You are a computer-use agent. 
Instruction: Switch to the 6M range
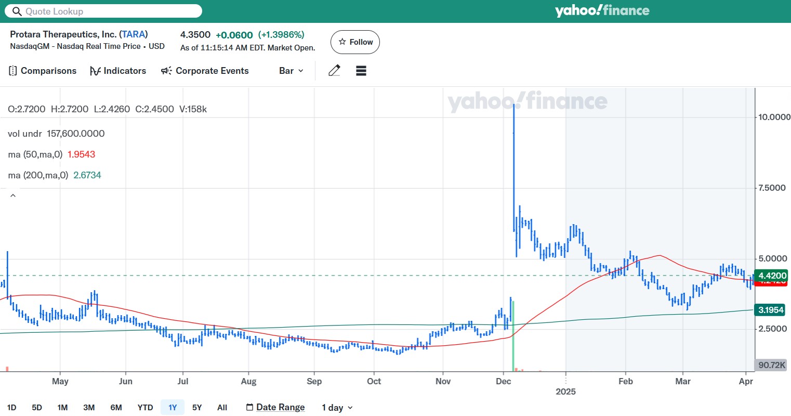116,407
